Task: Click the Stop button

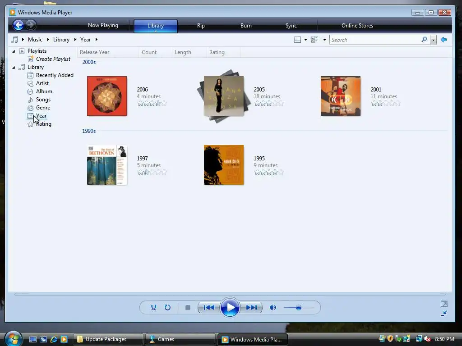Action: tap(188, 307)
